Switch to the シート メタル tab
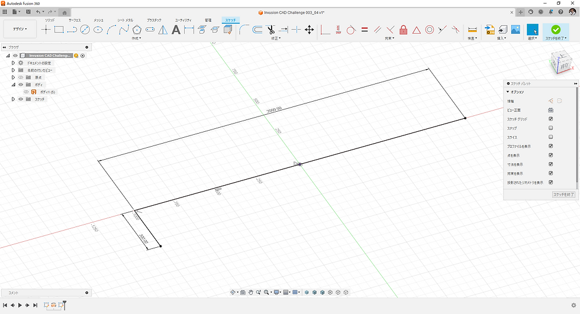 pyautogui.click(x=125, y=20)
